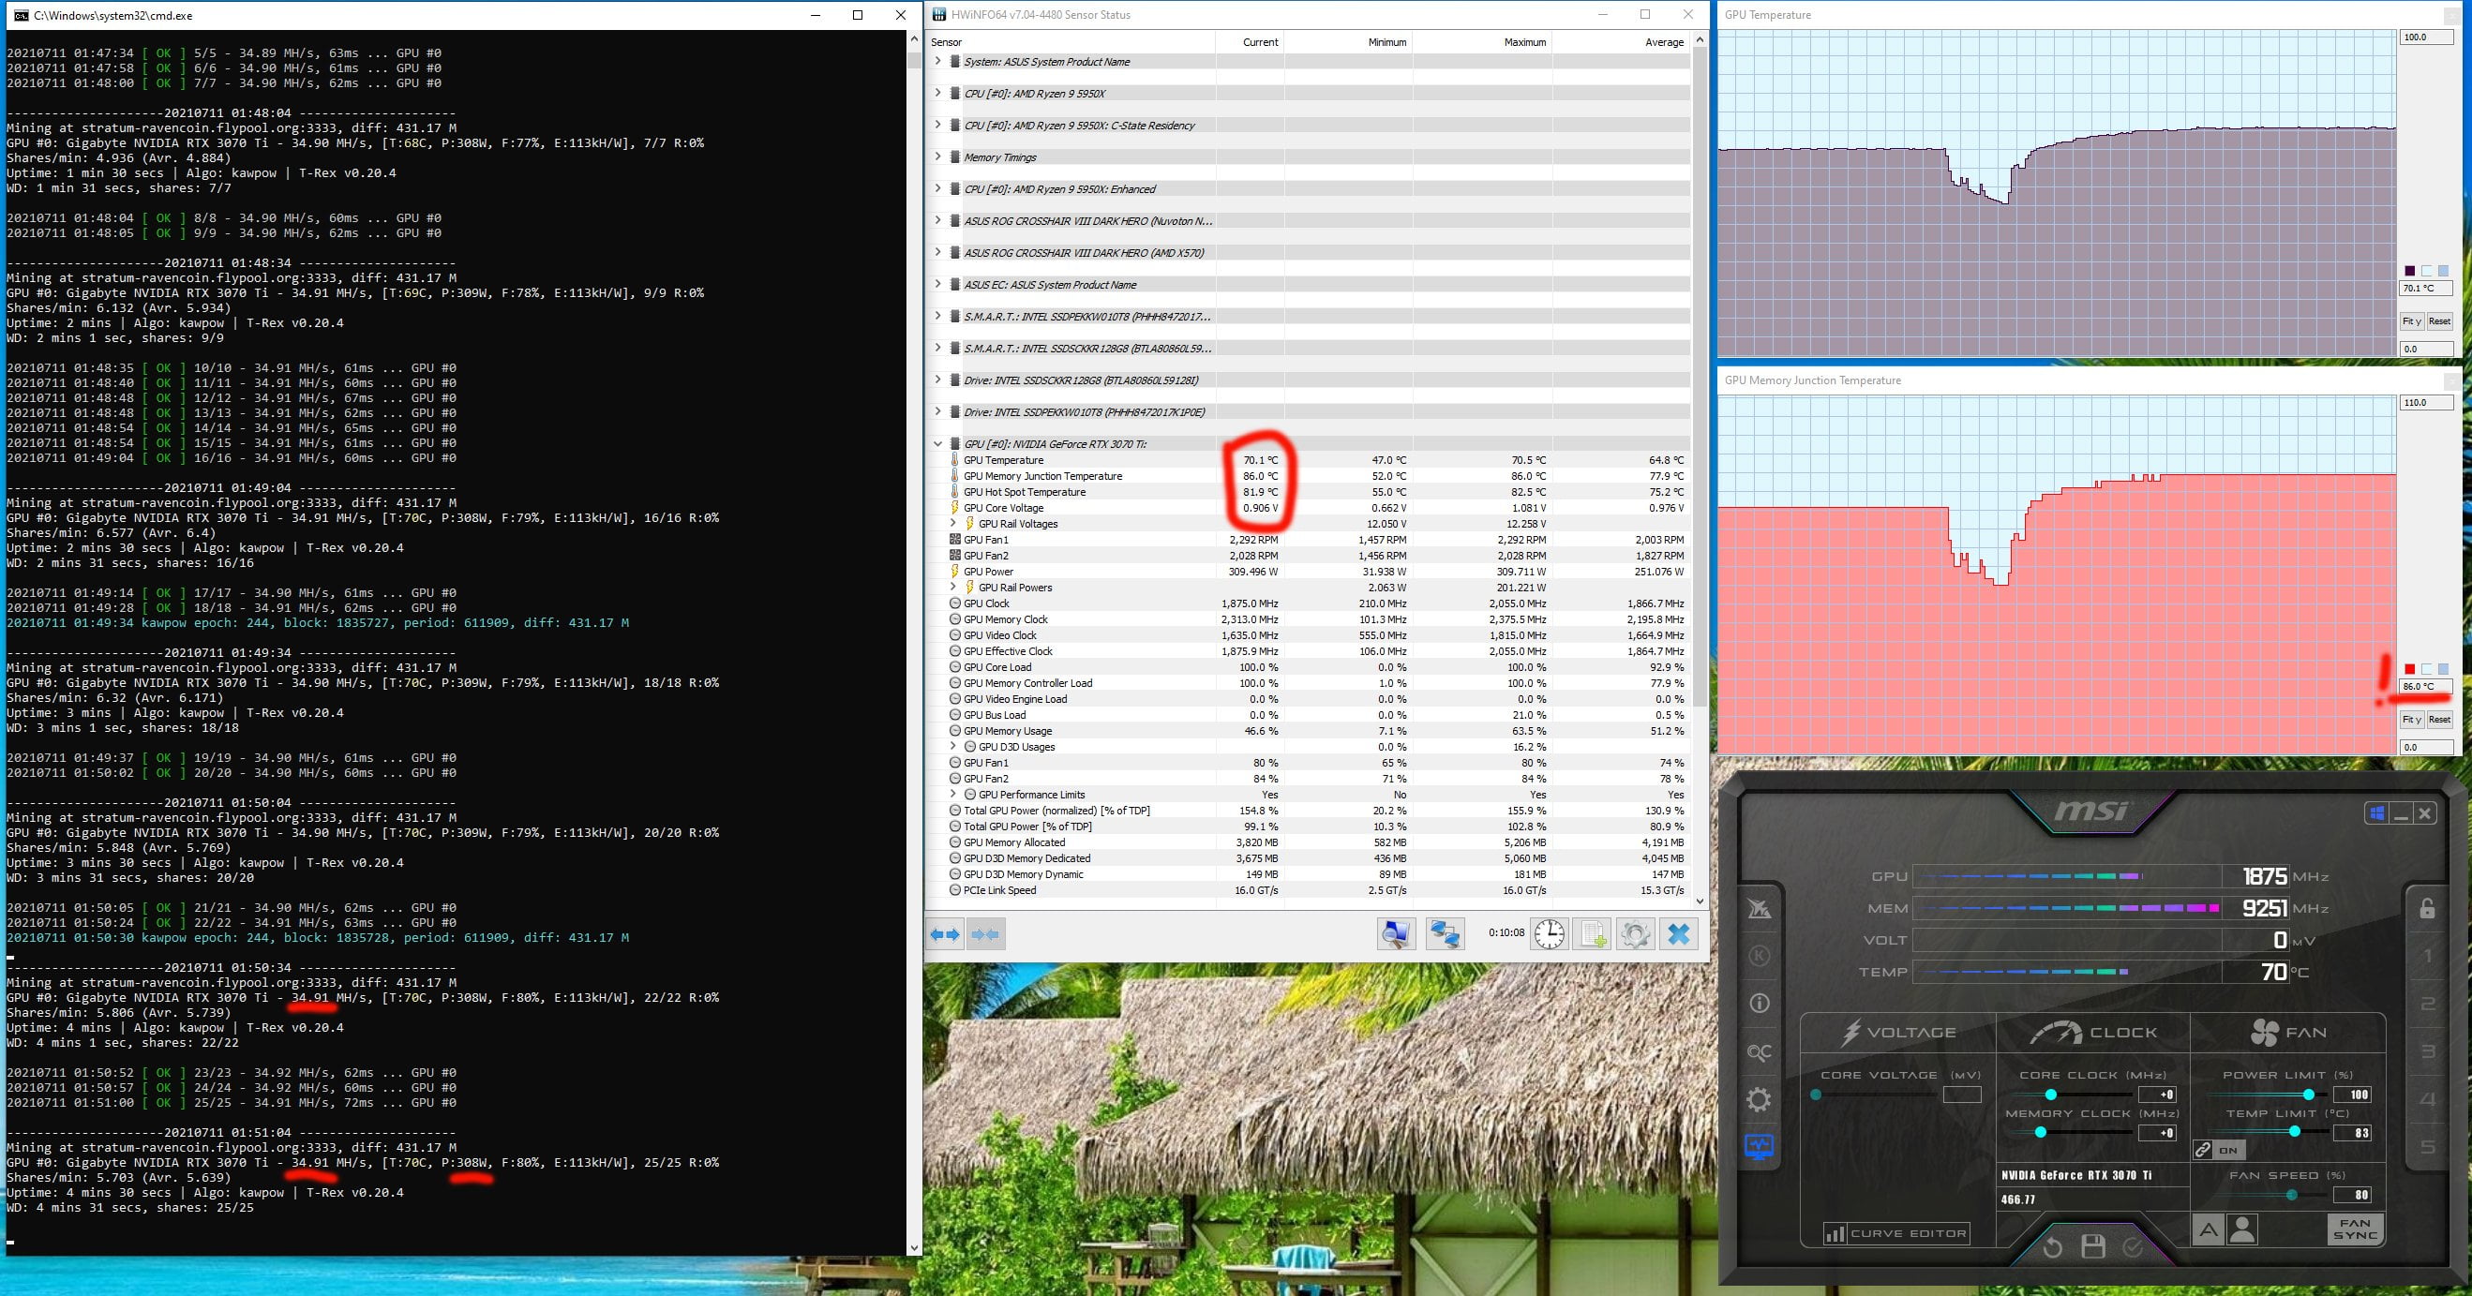Expand the CPU [#0] AMD Ryzen 9 5950X sensor group

[x=937, y=93]
